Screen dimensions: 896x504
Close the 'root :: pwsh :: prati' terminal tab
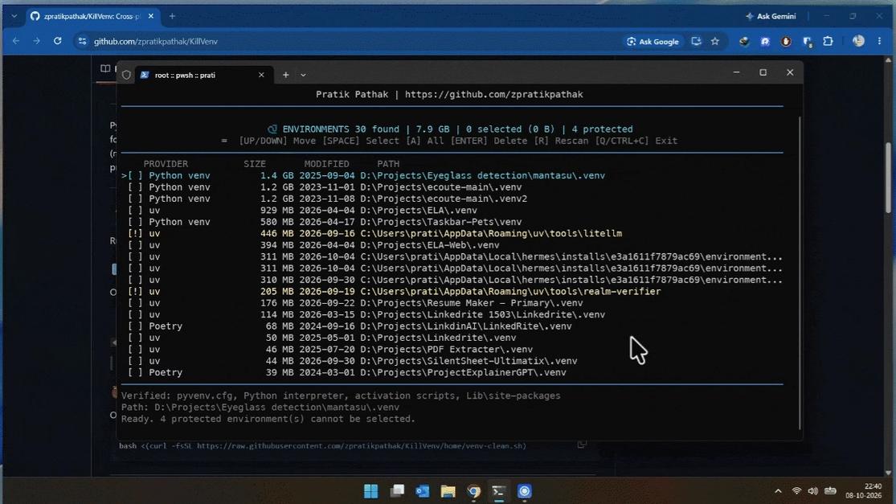(x=261, y=75)
